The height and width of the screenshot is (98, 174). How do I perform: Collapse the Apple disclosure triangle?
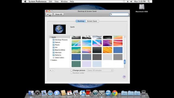51,37
